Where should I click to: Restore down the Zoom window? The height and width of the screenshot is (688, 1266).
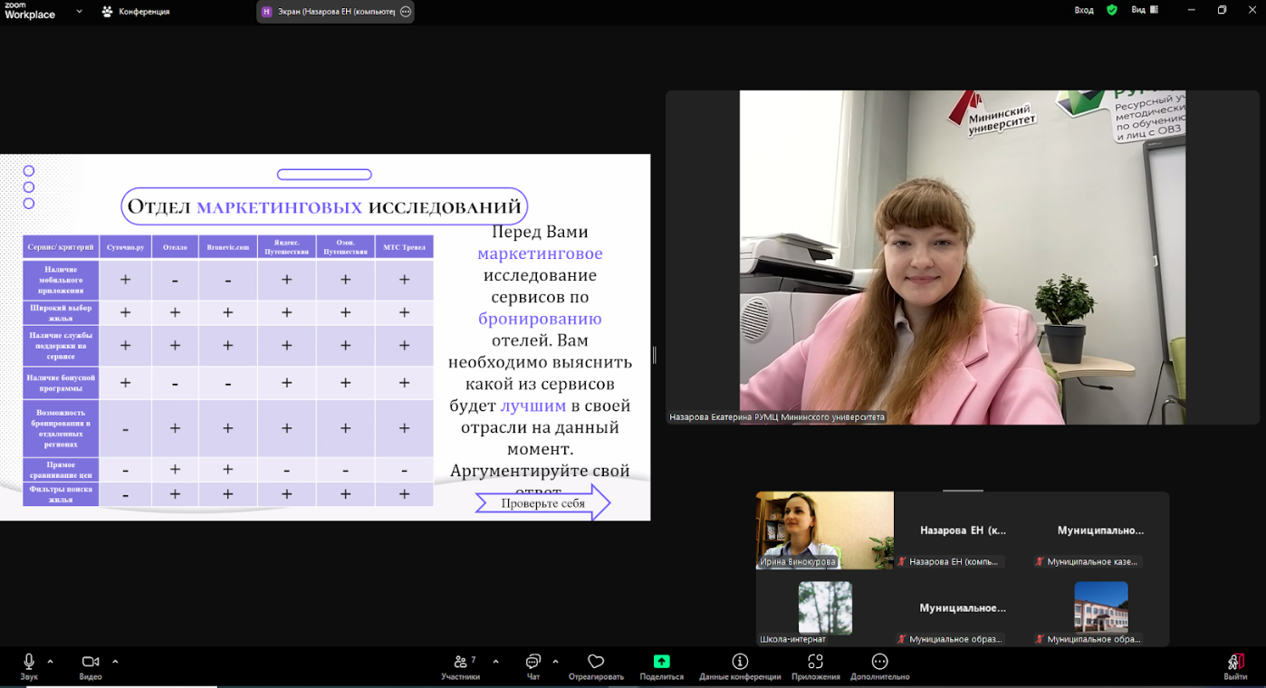tap(1222, 10)
